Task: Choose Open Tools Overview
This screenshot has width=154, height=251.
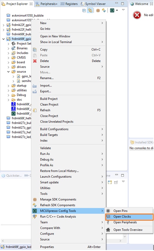Action: (129, 230)
